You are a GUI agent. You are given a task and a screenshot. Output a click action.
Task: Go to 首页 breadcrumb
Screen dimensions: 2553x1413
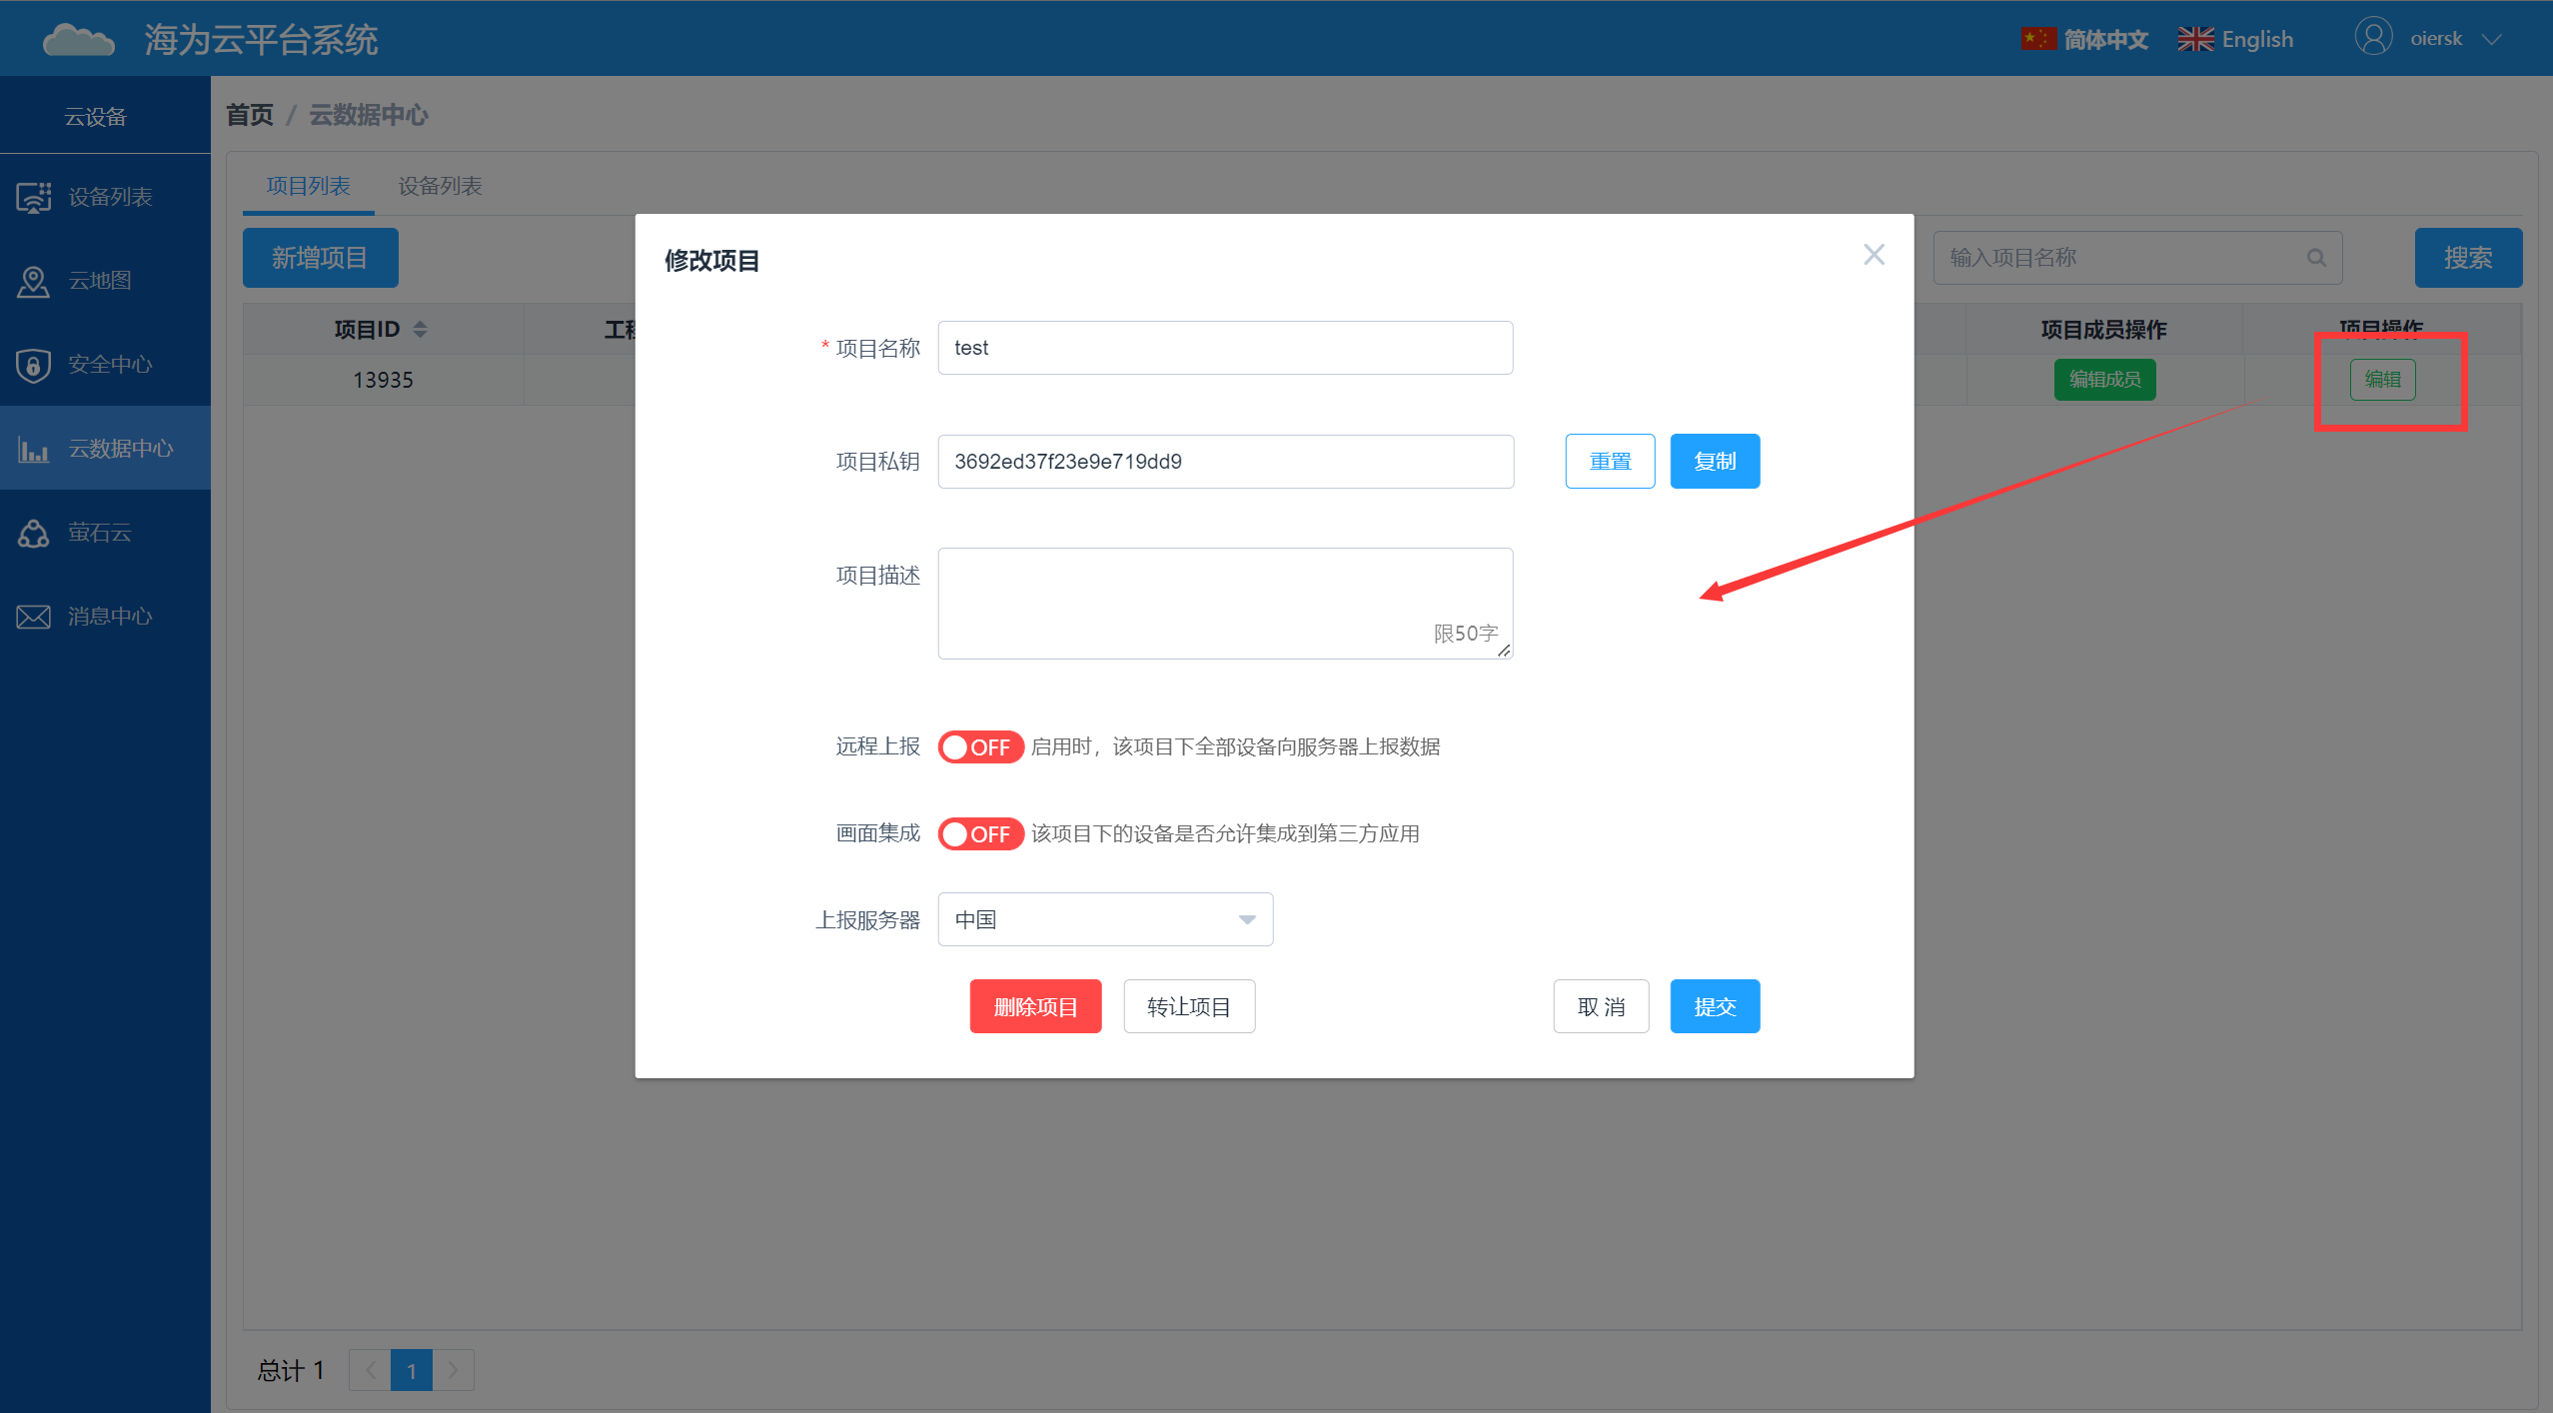[250, 115]
